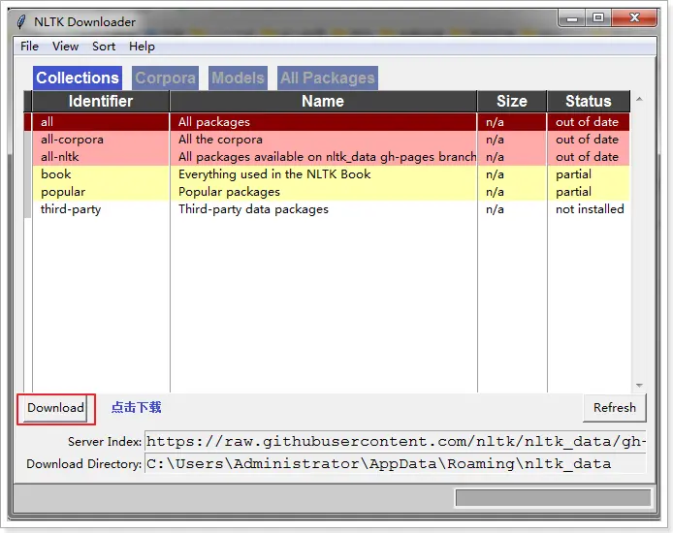The image size is (673, 533).
Task: Select the 'book' identifier row
Action: point(101,174)
